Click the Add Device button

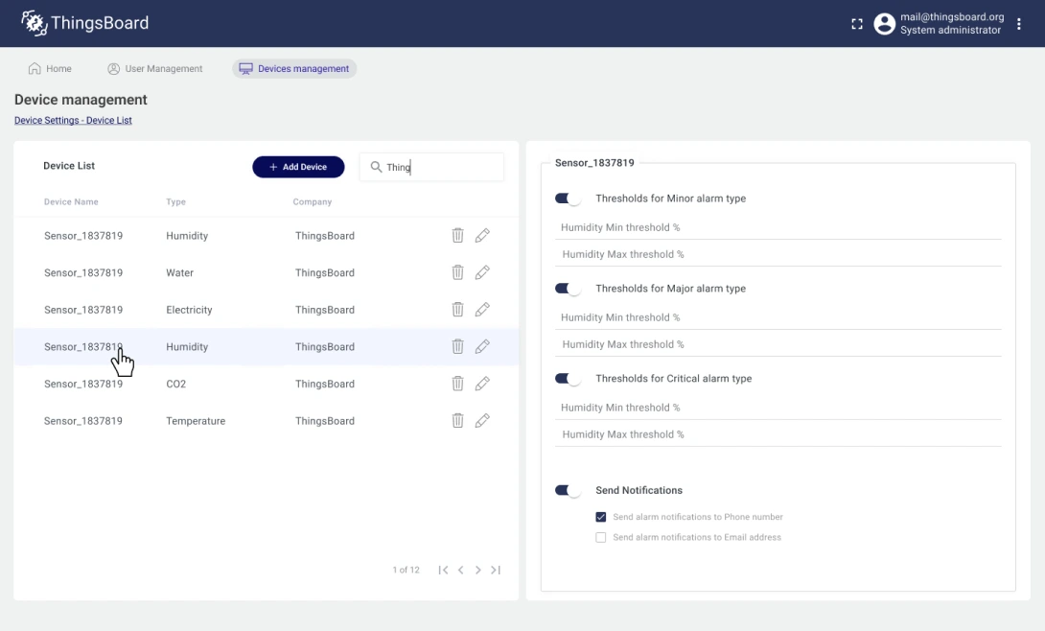[298, 167]
